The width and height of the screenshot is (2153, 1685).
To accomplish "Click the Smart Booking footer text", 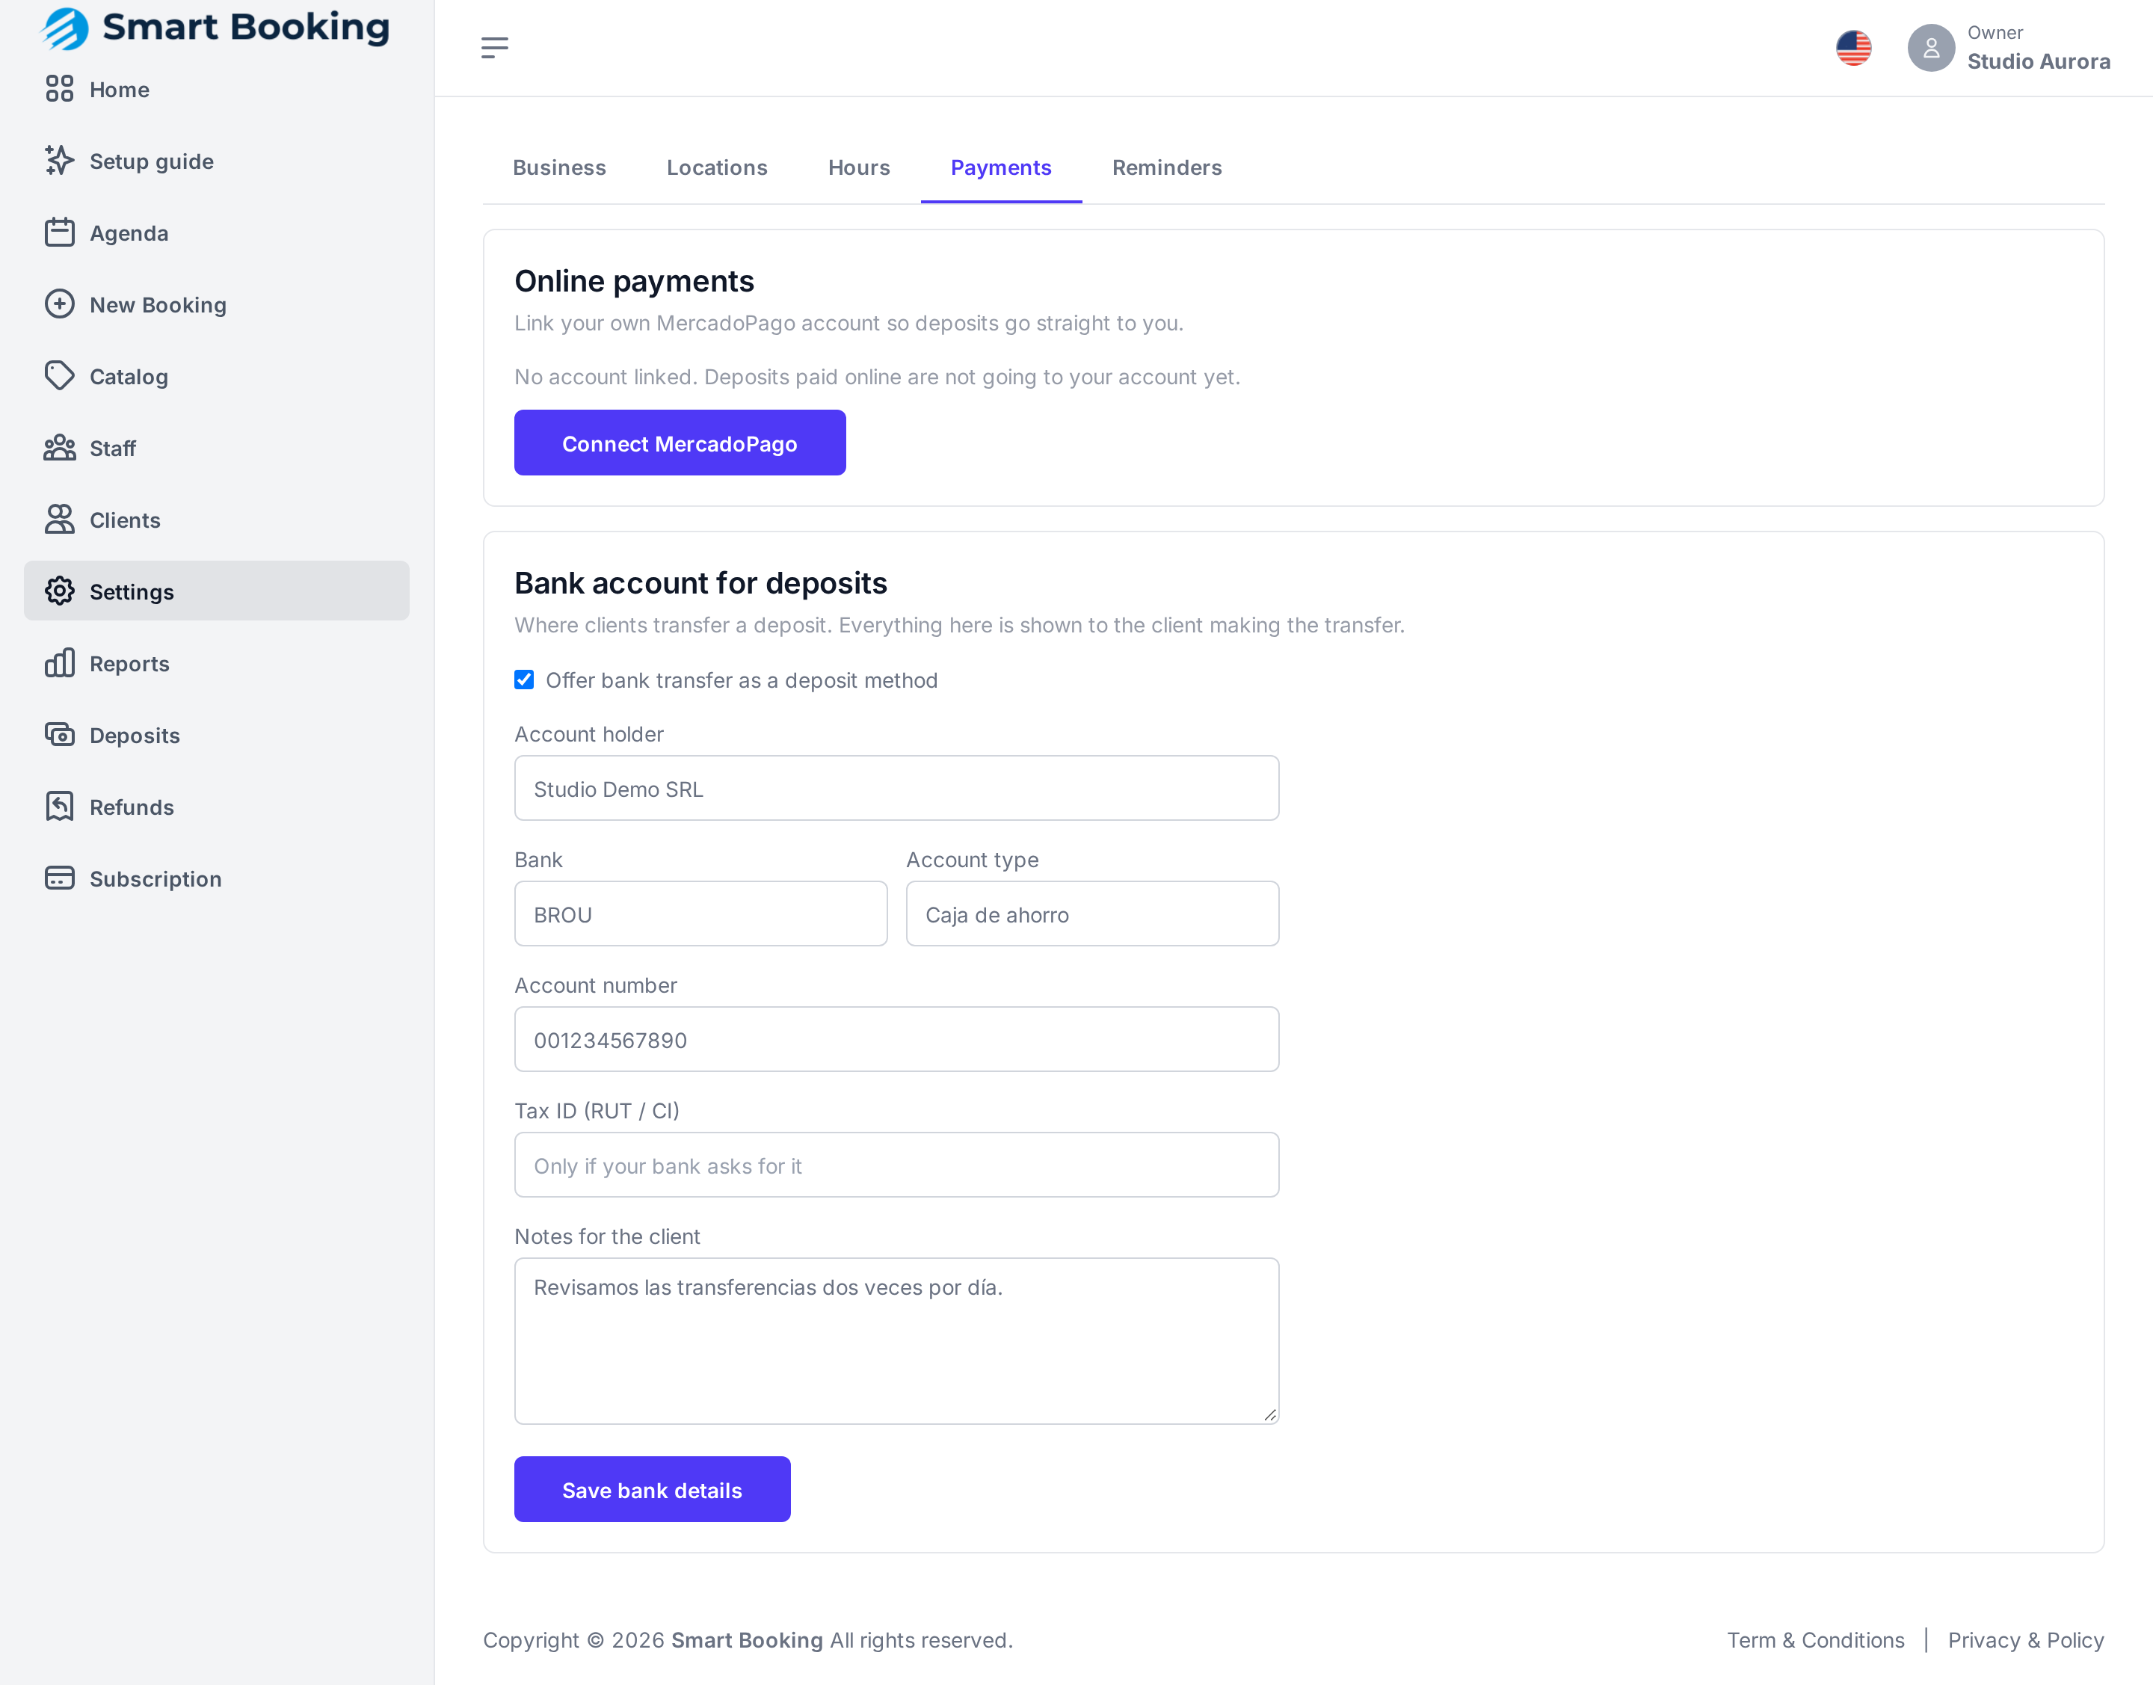I will pyautogui.click(x=747, y=1641).
